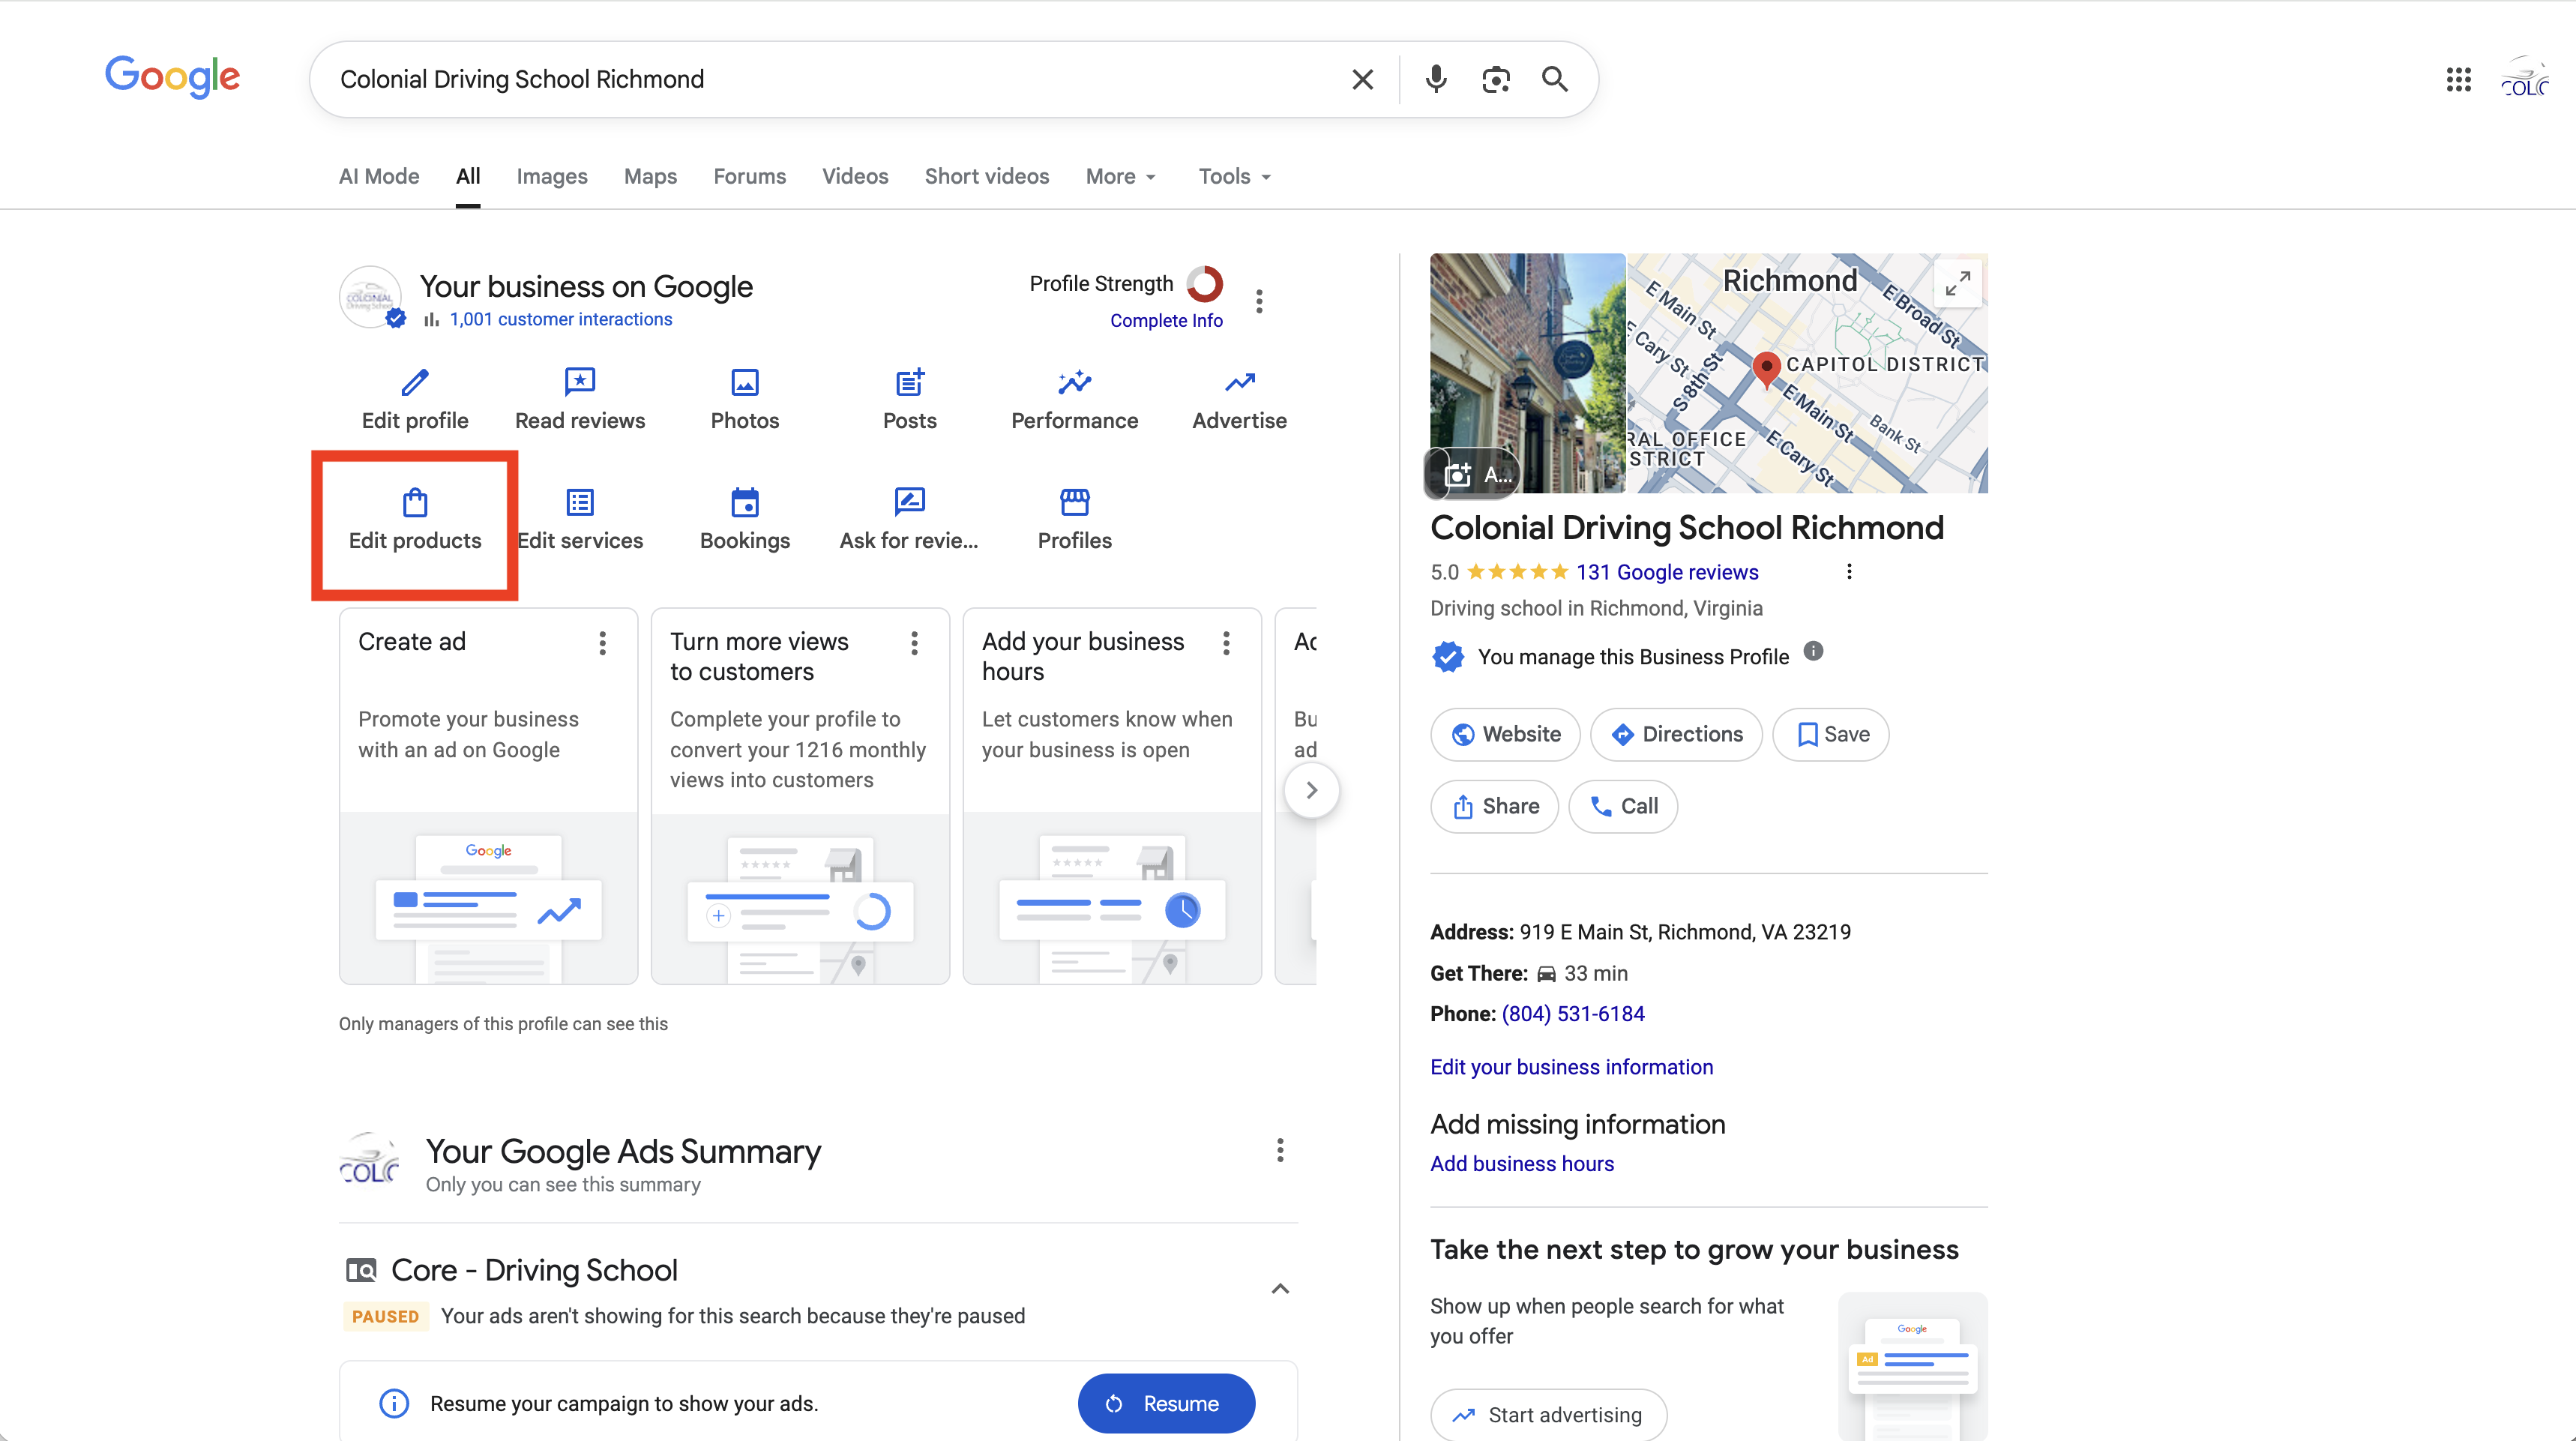Open the Short videos tab
The width and height of the screenshot is (2576, 1441).
coord(987,176)
